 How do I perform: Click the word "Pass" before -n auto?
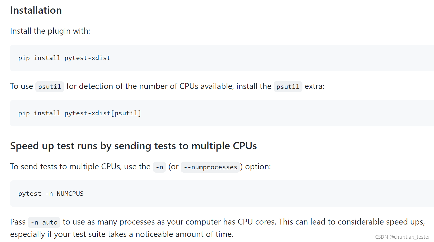18,222
